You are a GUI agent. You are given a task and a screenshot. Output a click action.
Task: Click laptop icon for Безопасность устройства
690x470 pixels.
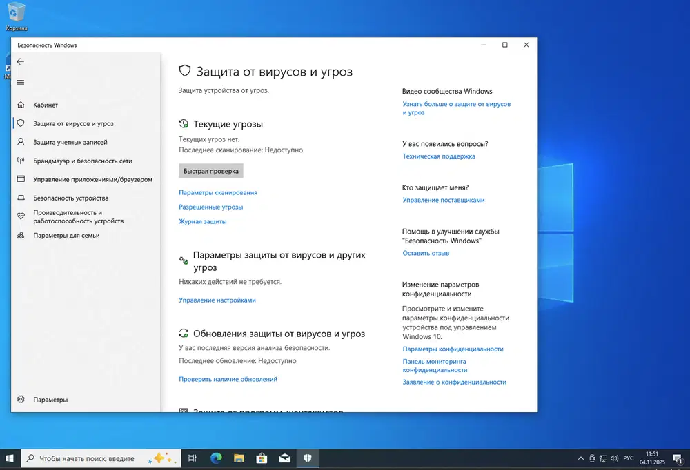pyautogui.click(x=21, y=198)
